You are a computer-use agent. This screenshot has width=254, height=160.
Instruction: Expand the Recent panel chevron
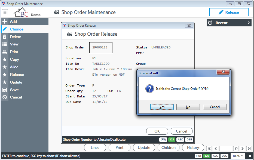point(249,23)
